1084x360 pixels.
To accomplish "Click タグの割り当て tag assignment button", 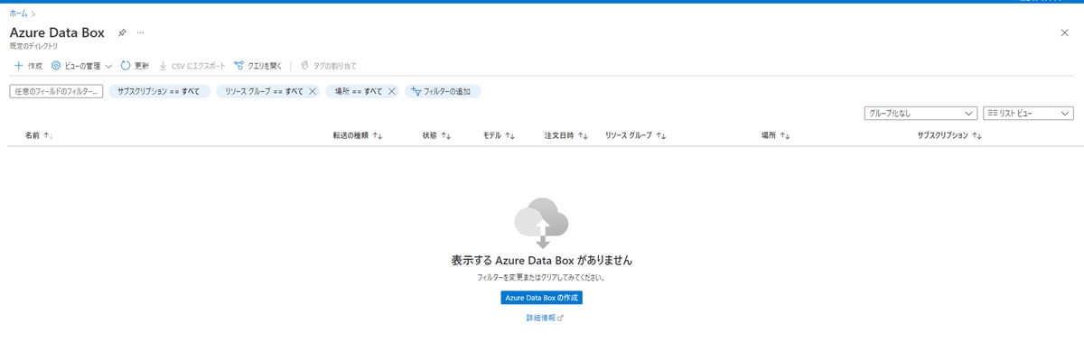I will coord(328,66).
